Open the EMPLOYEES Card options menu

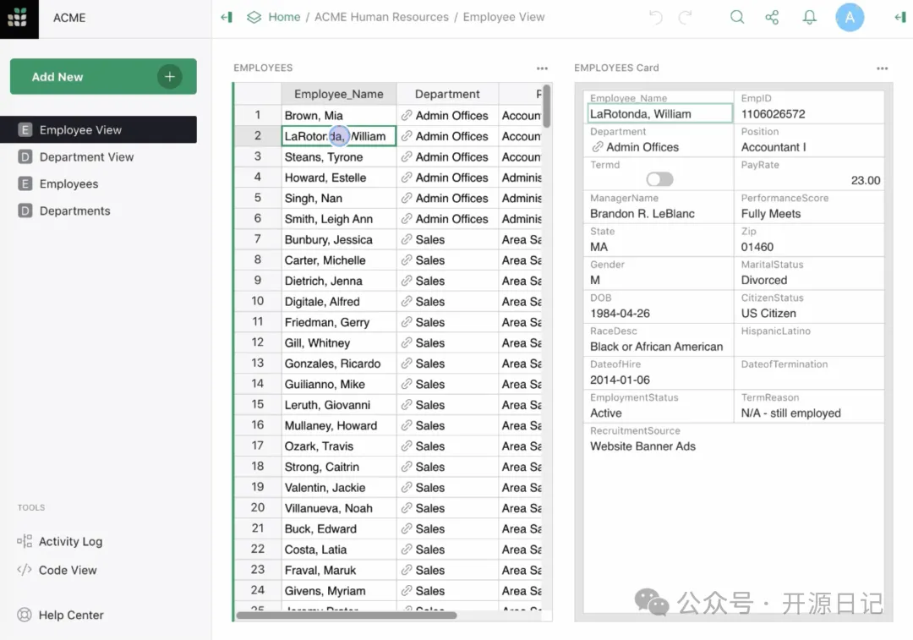tap(882, 68)
